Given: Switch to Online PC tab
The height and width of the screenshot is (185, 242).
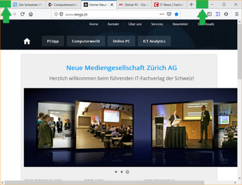Looking at the screenshot, I should (x=134, y=5).
